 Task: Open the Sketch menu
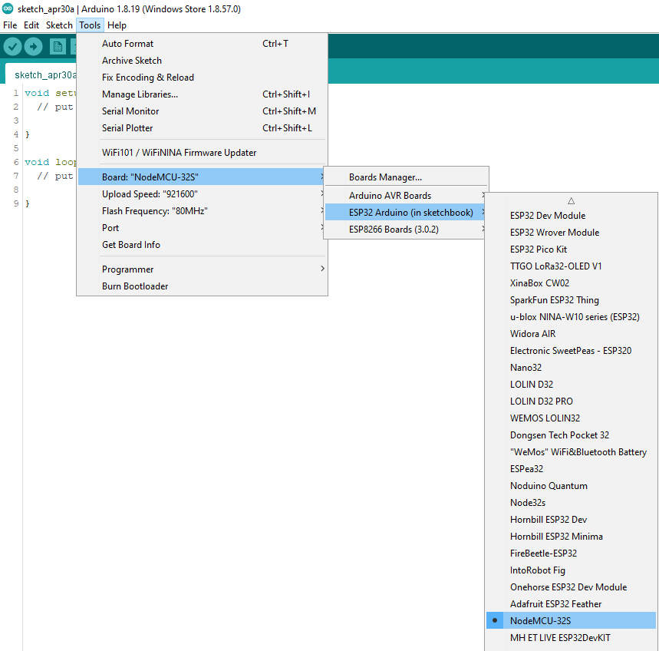(x=59, y=25)
